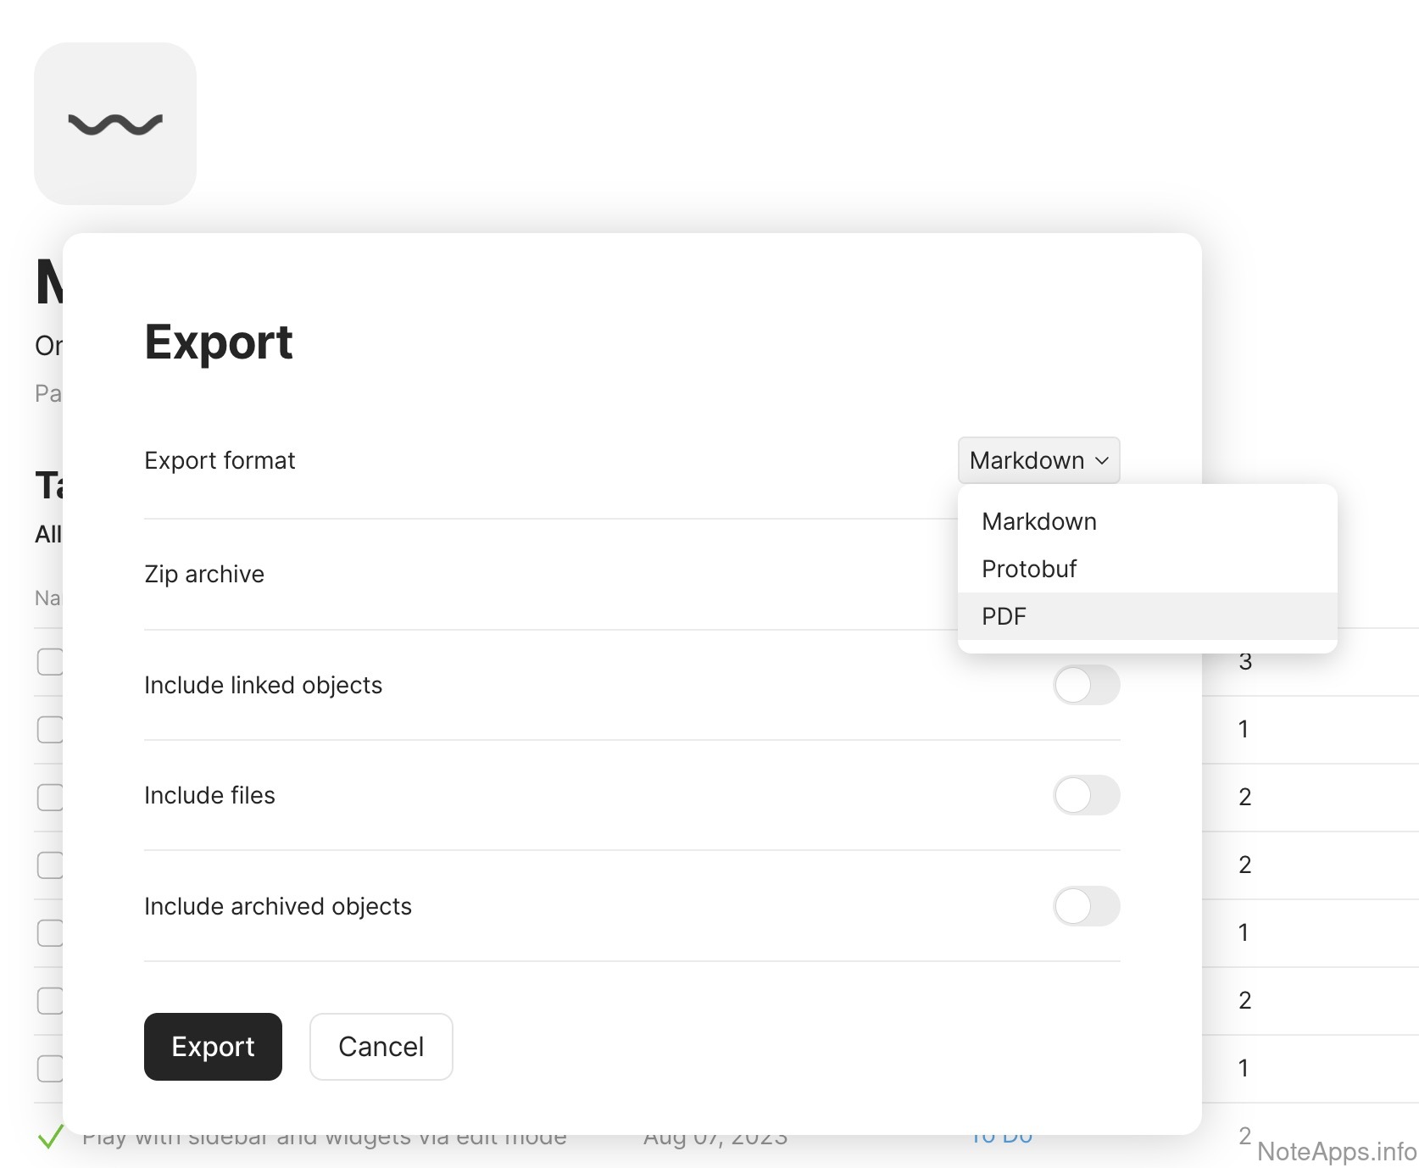This screenshot has height=1168, width=1419.
Task: Select Markdown from the format list
Action: point(1039,521)
